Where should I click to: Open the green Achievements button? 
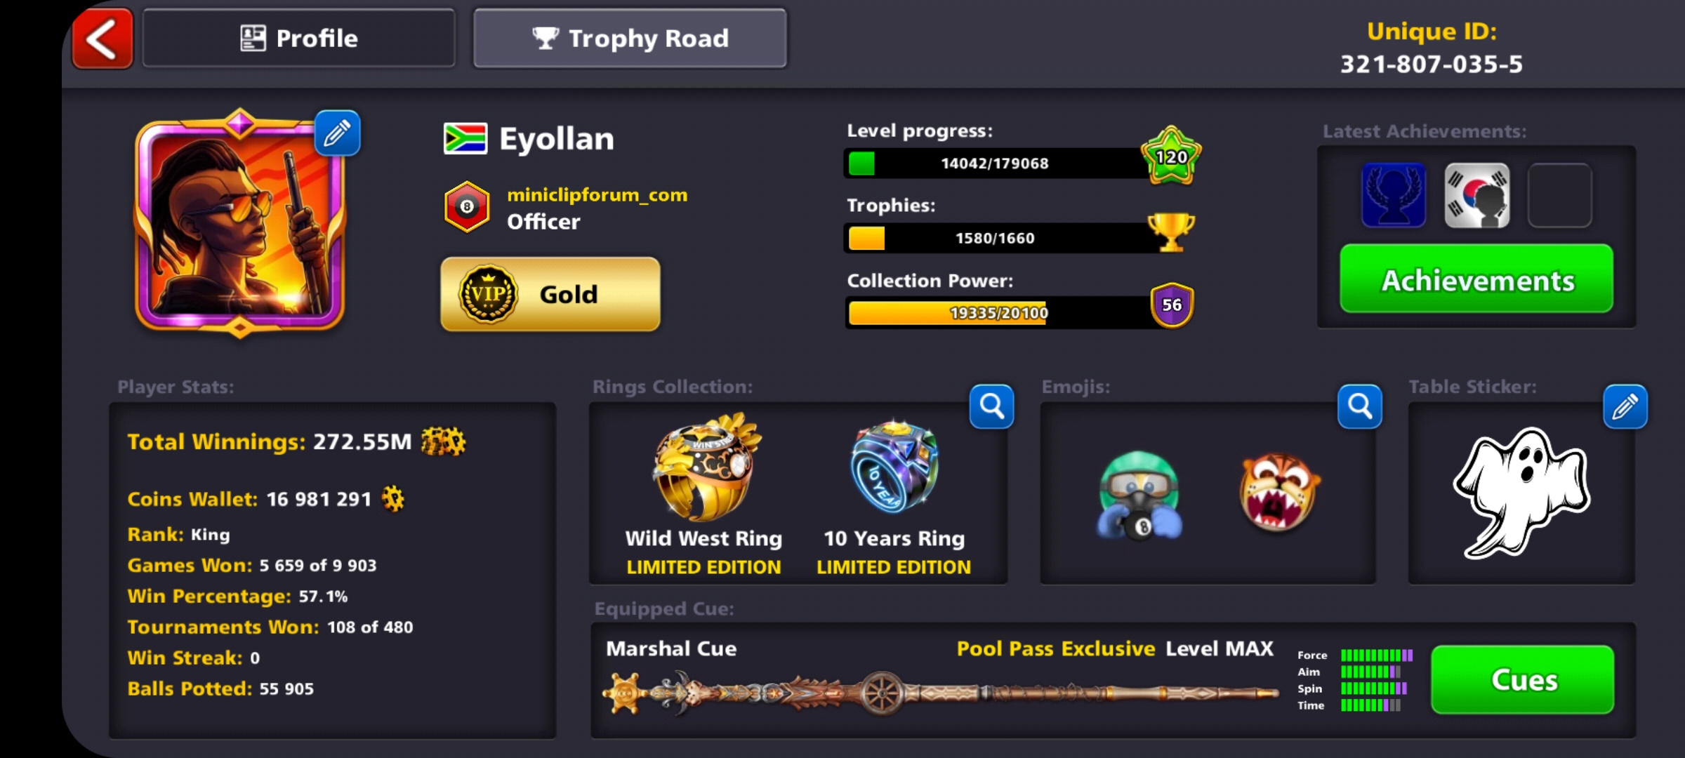(1476, 279)
